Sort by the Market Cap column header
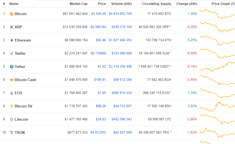Screen dimensions: 235x144 coord(79,4)
